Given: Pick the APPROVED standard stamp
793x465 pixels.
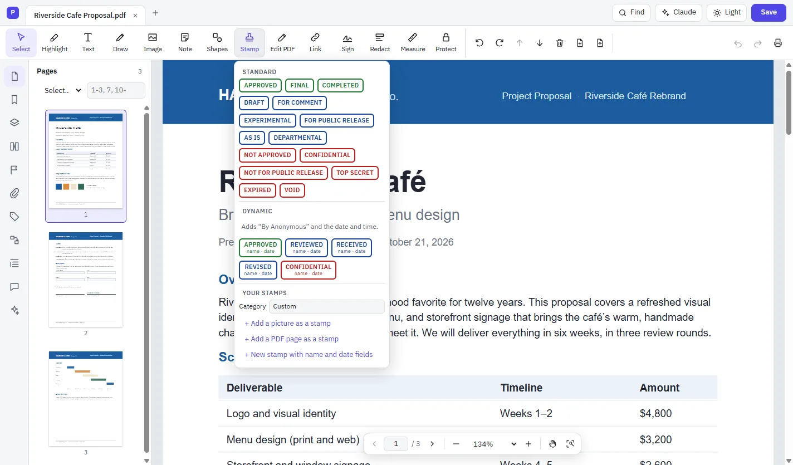Looking at the screenshot, I should pyautogui.click(x=260, y=85).
